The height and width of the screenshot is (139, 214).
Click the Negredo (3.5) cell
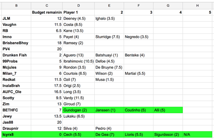[x=139, y=37]
